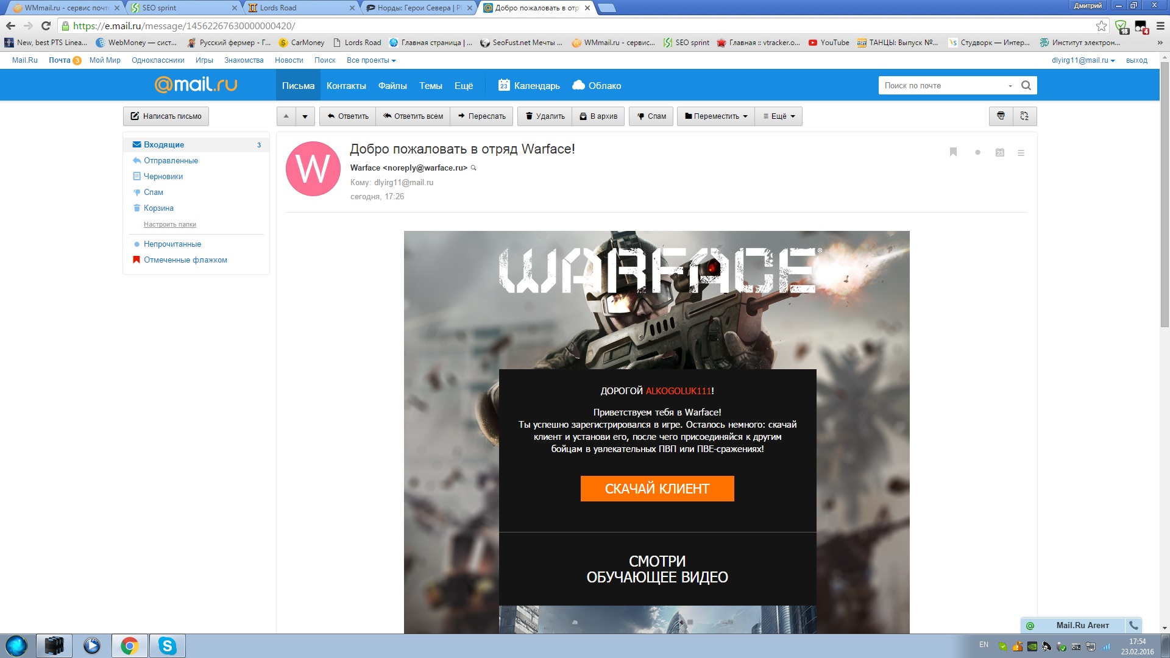Expand the dlyirg11@mail.ru account dropdown

1083,60
